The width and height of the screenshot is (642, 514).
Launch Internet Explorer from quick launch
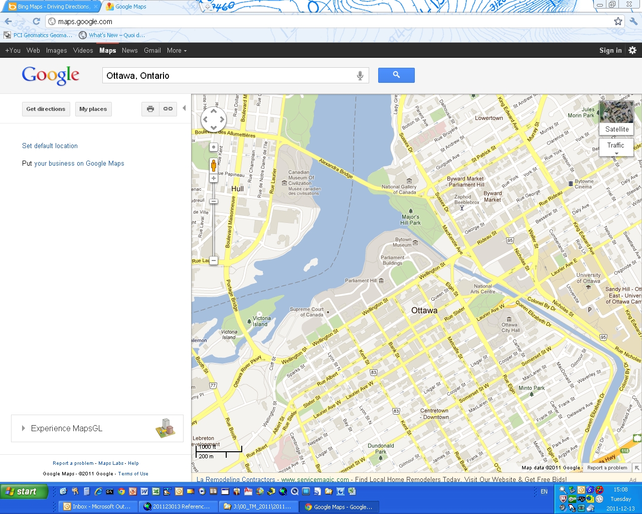(x=98, y=491)
